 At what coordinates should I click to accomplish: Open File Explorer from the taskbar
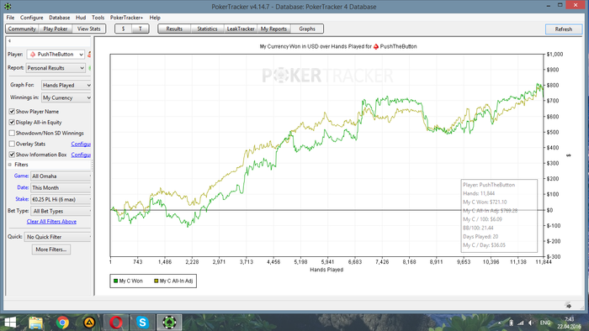(x=36, y=323)
